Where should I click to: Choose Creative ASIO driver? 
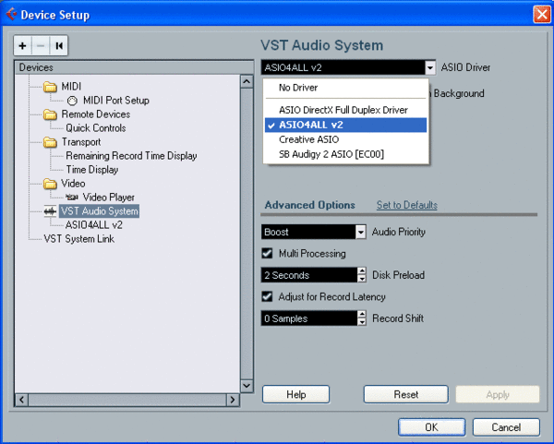tap(345, 139)
